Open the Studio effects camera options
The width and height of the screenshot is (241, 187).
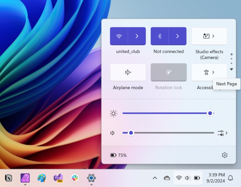(x=209, y=36)
